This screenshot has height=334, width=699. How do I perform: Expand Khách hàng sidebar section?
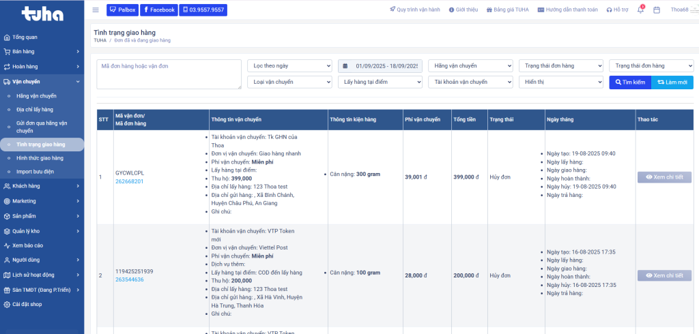point(41,185)
